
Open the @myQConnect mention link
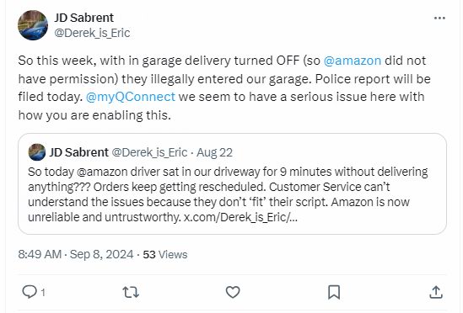(131, 97)
